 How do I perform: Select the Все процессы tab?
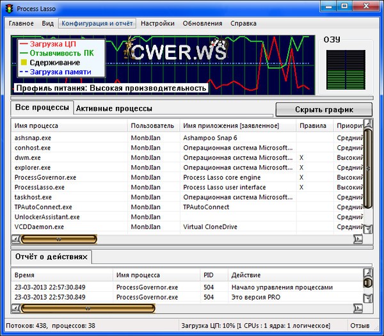[x=42, y=108]
